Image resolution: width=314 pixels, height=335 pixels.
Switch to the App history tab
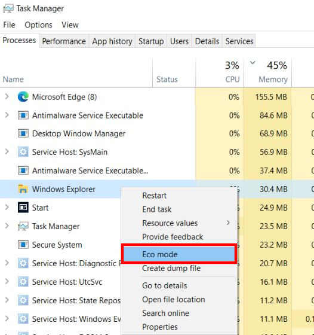click(x=112, y=41)
